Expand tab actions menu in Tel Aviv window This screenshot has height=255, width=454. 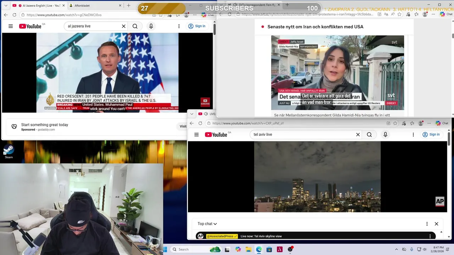(192, 114)
